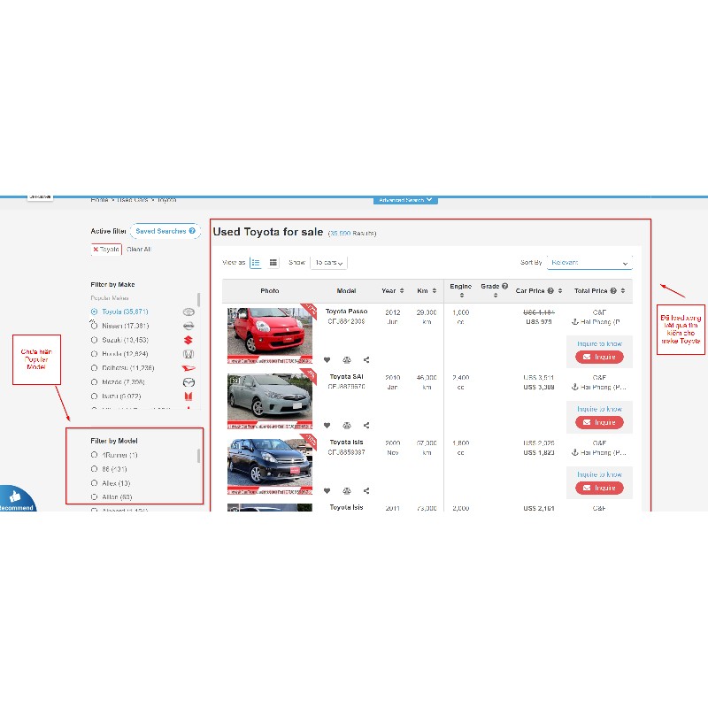Favorite the Toyota SAI with heart icon

[x=327, y=426]
